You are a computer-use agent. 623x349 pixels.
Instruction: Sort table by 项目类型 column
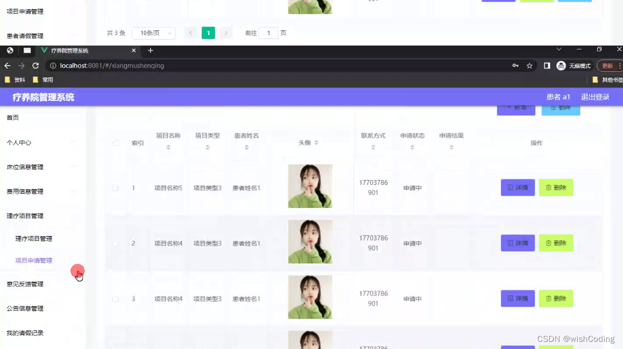pyautogui.click(x=208, y=147)
